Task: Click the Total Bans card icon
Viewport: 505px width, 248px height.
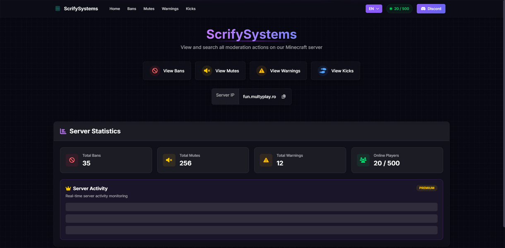Action: point(72,160)
